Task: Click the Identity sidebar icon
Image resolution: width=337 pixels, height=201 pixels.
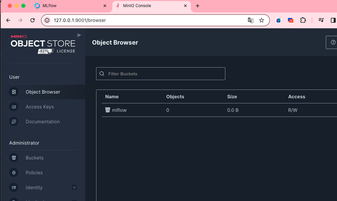Action: click(x=14, y=187)
